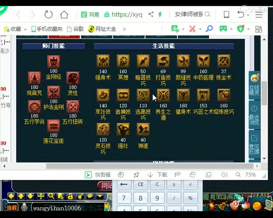Open dropdown beside the undo icon
This screenshot has width=273, height=218.
click(248, 15)
